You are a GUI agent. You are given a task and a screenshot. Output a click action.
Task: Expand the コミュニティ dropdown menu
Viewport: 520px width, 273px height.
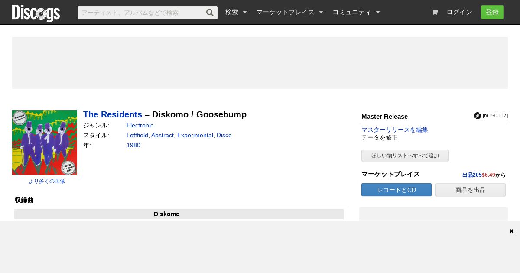(x=356, y=12)
